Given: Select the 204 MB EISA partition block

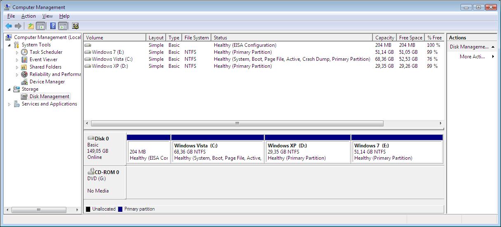Looking at the screenshot, I should pyautogui.click(x=148, y=149).
